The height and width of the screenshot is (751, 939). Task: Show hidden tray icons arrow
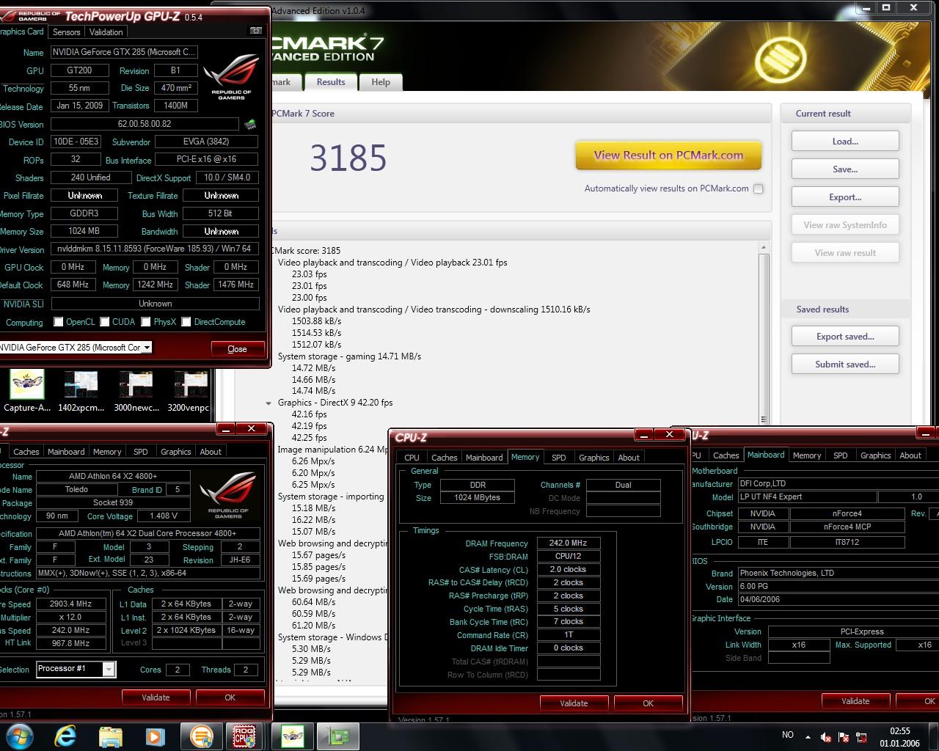(x=808, y=737)
